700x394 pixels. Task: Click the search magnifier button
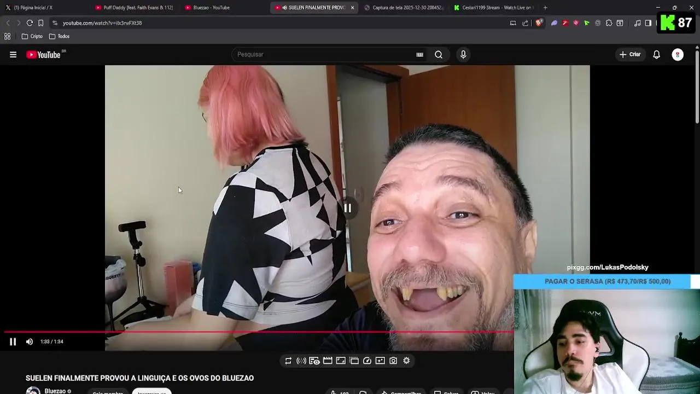click(439, 55)
